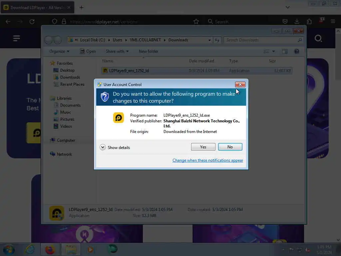Click Firefox taskbar icon
The image size is (341, 256).
[50, 250]
